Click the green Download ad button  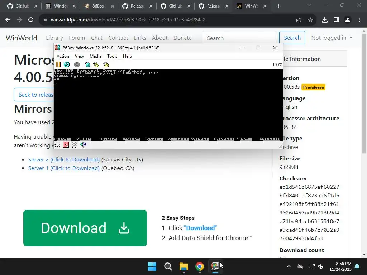point(85,228)
